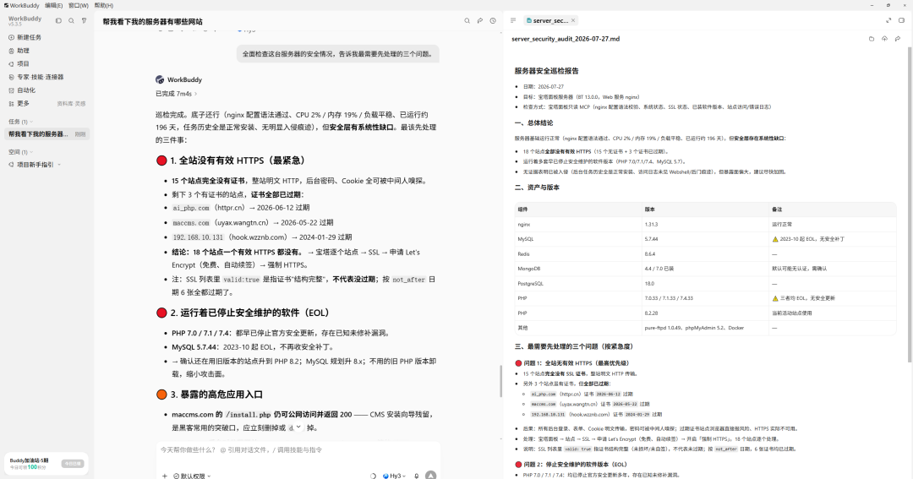The height and width of the screenshot is (479, 913).
Task: Expand the 项目新手指引 space item
Action: pos(59,165)
